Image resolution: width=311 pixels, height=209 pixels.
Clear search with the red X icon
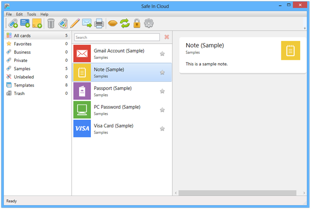coord(167,37)
